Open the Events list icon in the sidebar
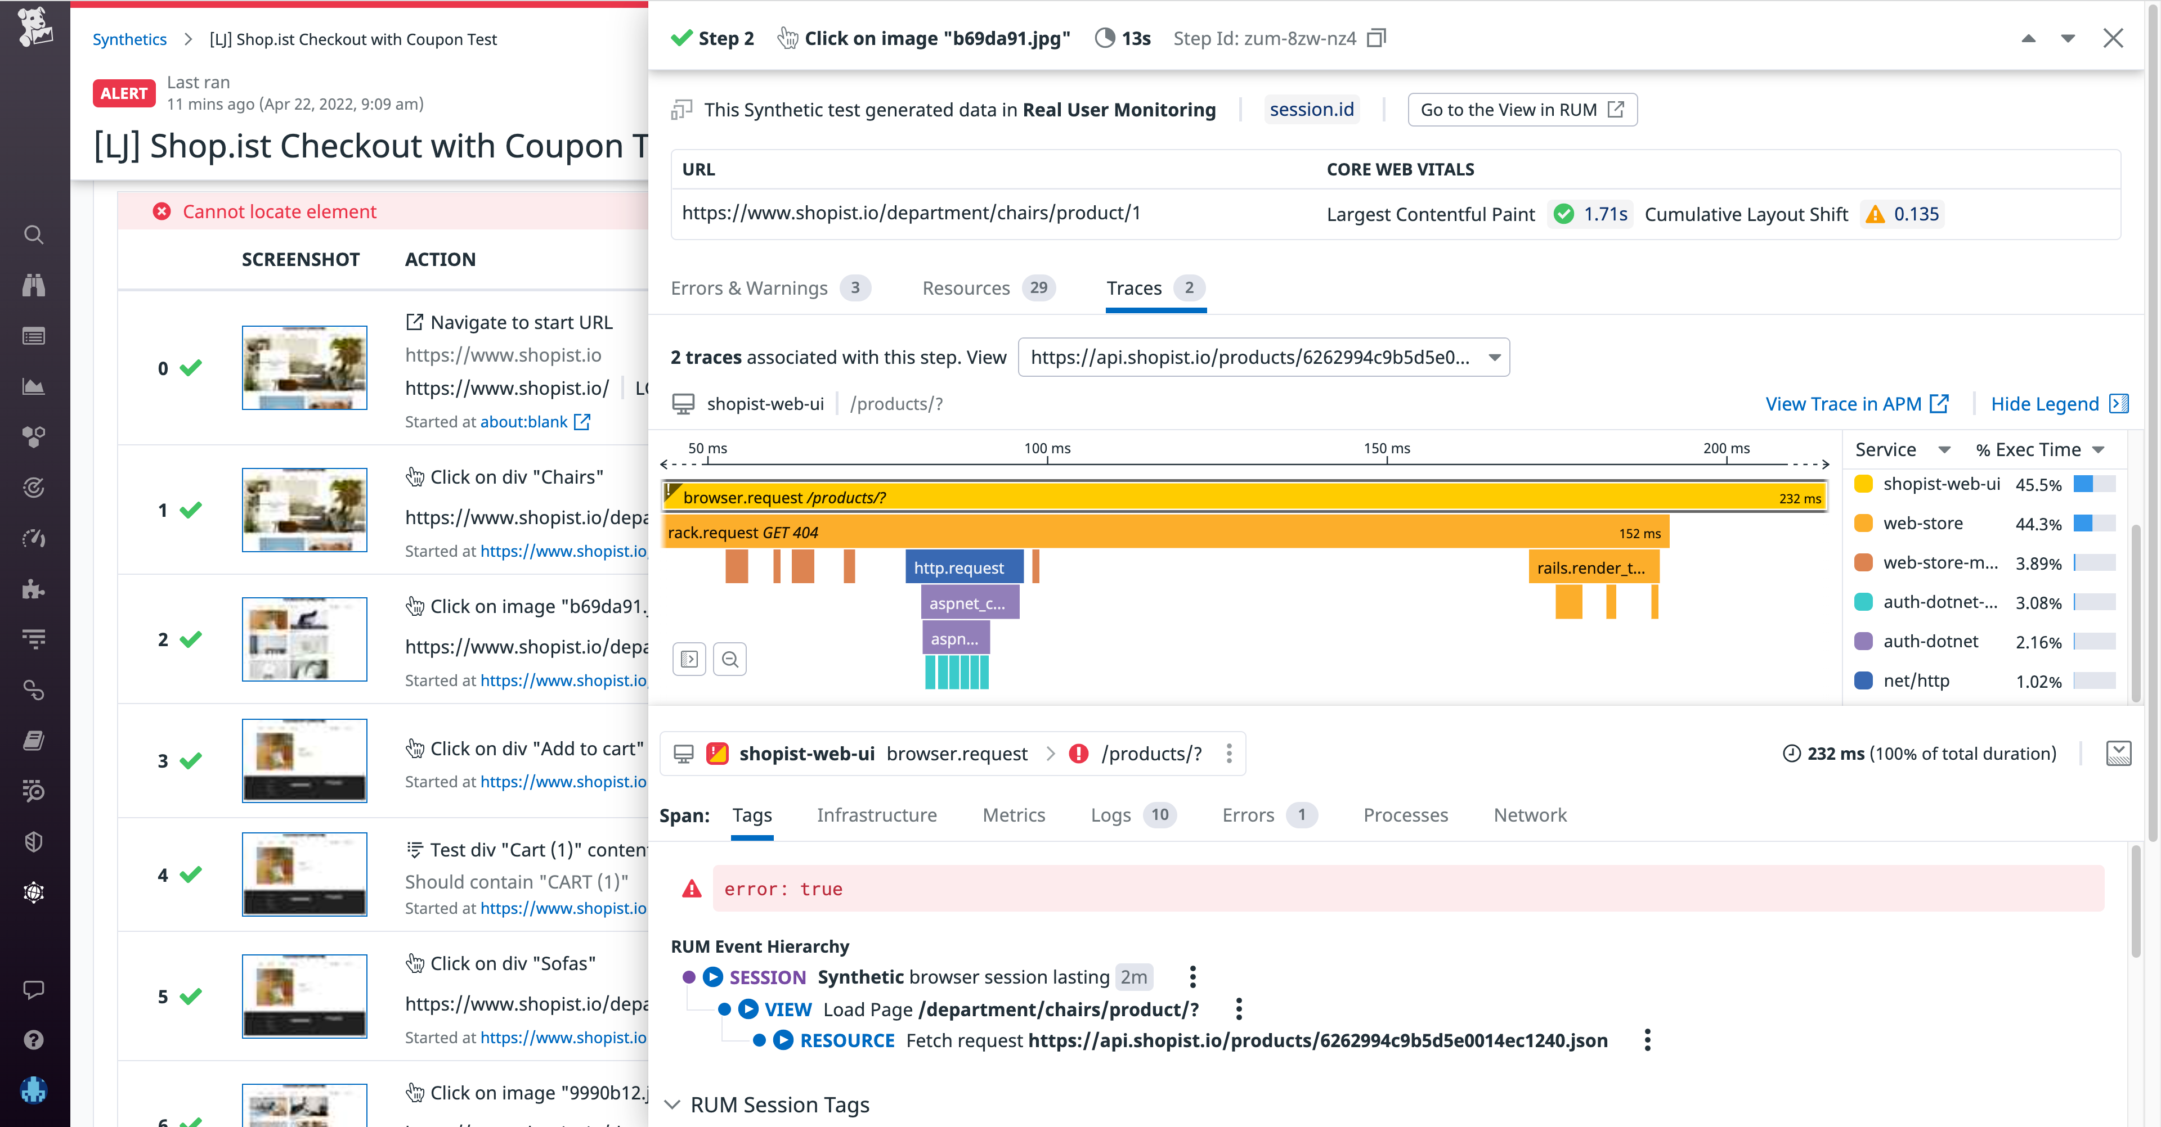This screenshot has width=2161, height=1127. (34, 336)
